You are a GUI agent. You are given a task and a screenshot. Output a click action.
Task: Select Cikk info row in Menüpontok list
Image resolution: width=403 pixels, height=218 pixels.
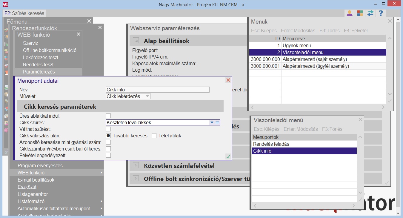pyautogui.click(x=304, y=151)
